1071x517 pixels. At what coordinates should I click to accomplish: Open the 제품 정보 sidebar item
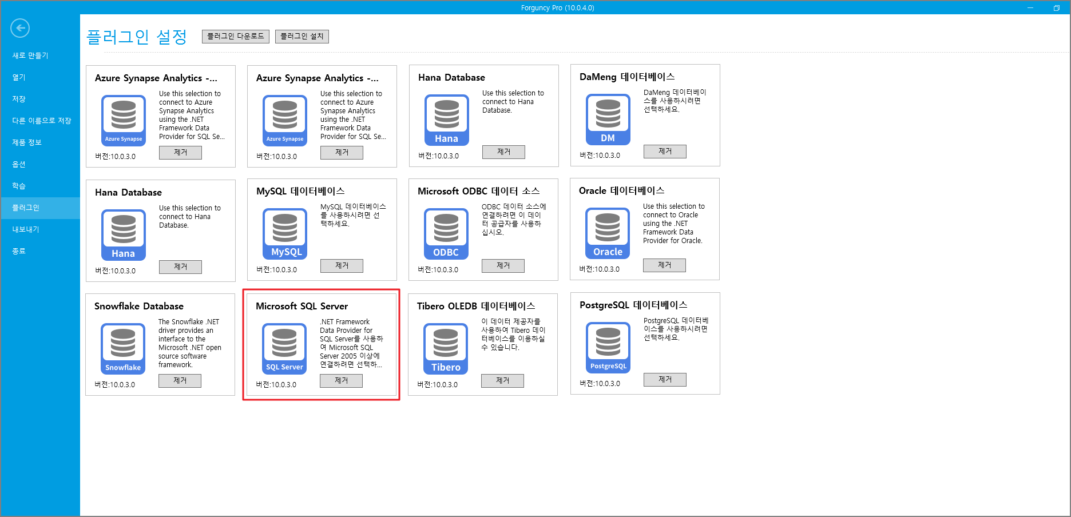(27, 142)
